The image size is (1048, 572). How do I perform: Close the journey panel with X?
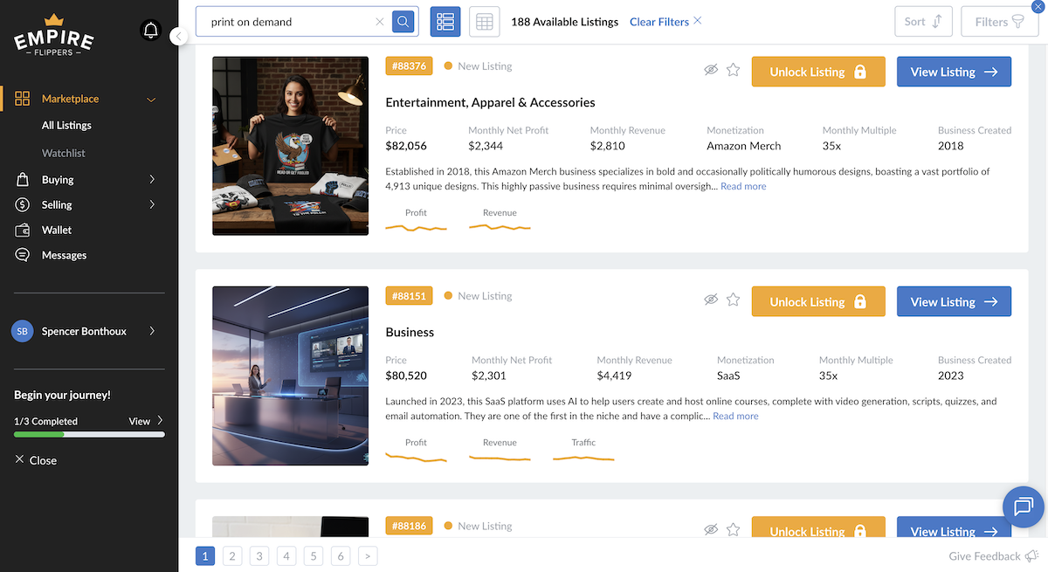19,460
